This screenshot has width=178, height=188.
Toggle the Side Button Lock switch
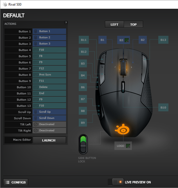pos(83,144)
